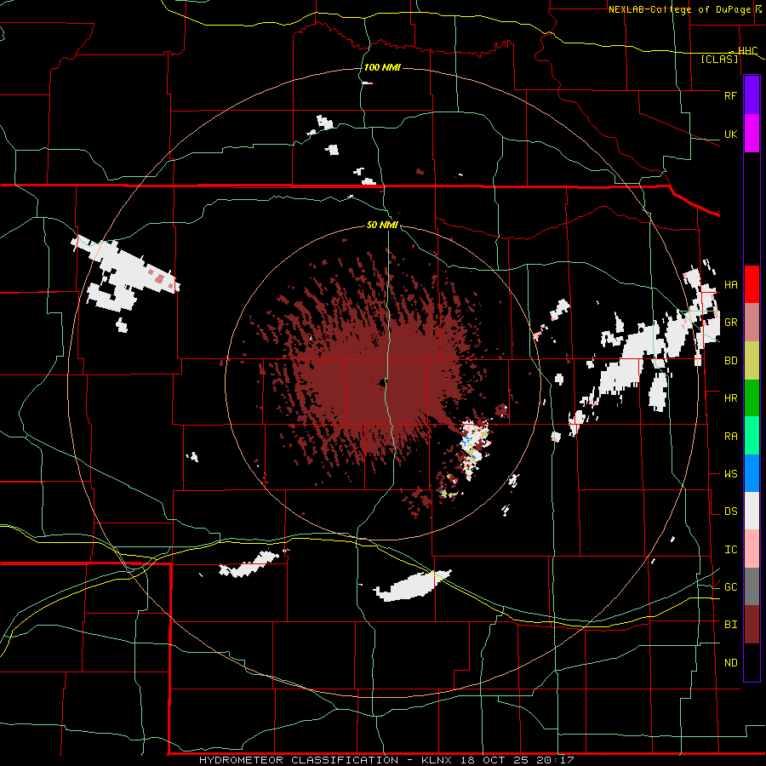Select the dusty pink GR legend swatch

(x=752, y=322)
